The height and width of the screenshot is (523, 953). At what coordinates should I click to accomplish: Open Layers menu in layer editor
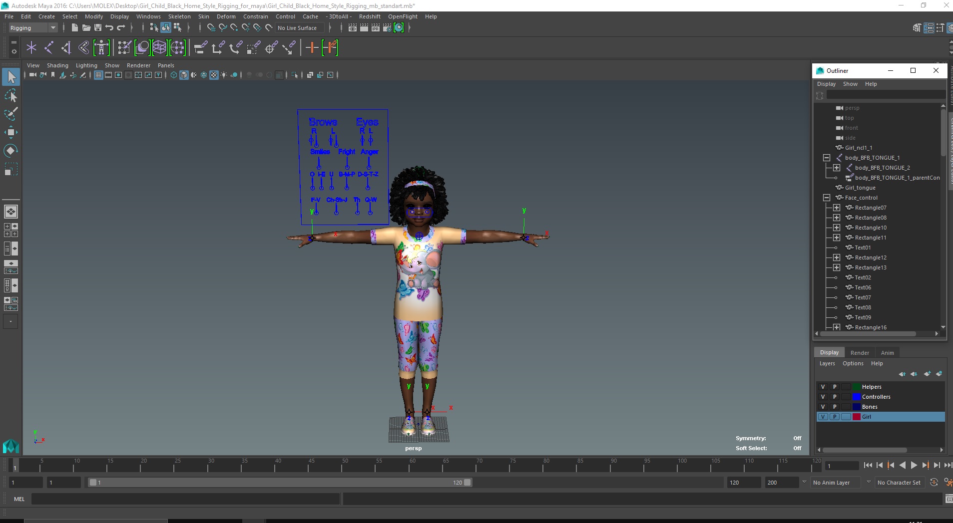(x=827, y=363)
